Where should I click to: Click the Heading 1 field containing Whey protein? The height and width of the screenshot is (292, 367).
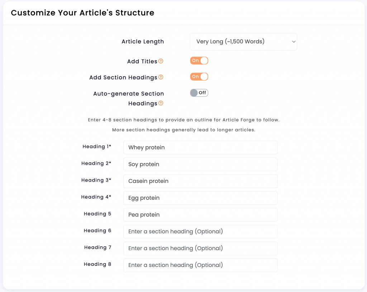pyautogui.click(x=200, y=148)
